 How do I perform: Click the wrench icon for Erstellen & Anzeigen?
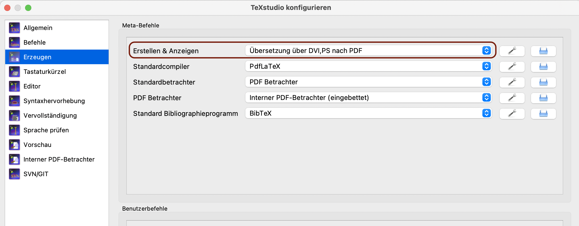(x=512, y=51)
